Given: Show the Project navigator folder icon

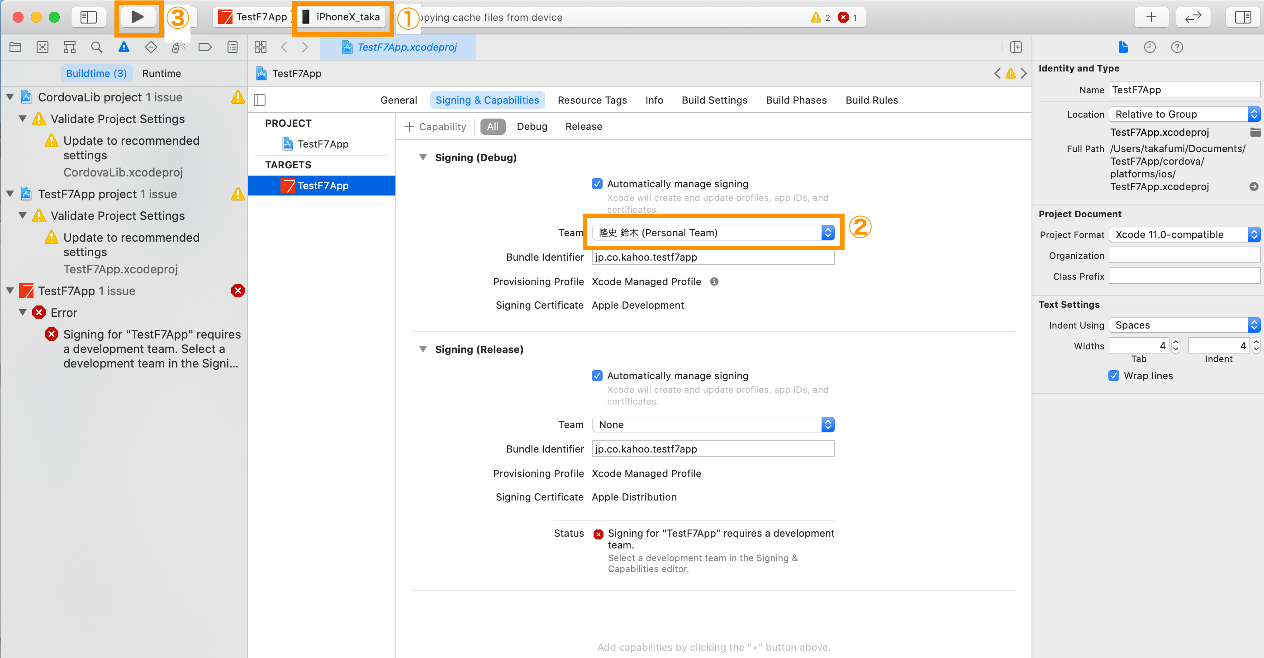Looking at the screenshot, I should point(15,47).
